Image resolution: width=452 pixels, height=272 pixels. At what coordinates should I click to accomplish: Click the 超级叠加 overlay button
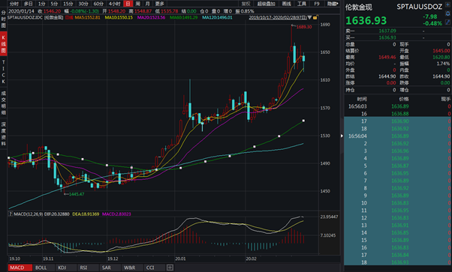266,4
